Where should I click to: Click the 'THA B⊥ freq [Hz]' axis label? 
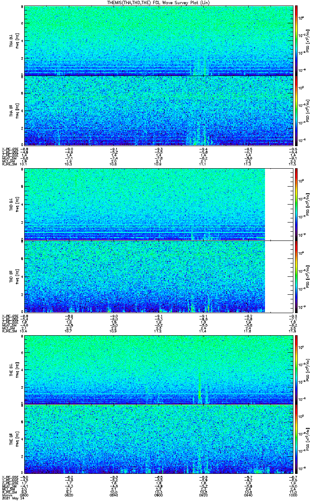point(14,40)
